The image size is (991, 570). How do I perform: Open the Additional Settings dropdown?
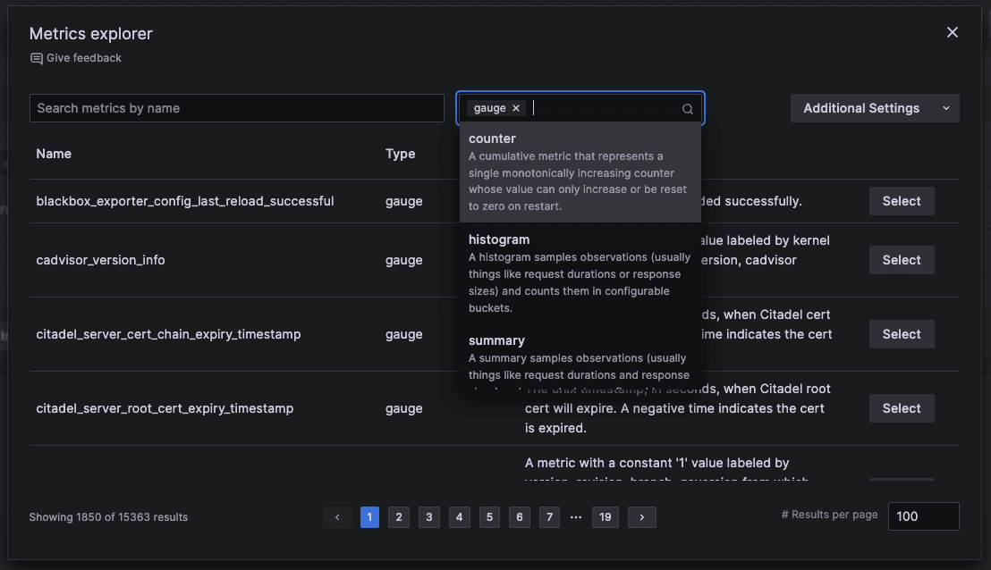861,107
